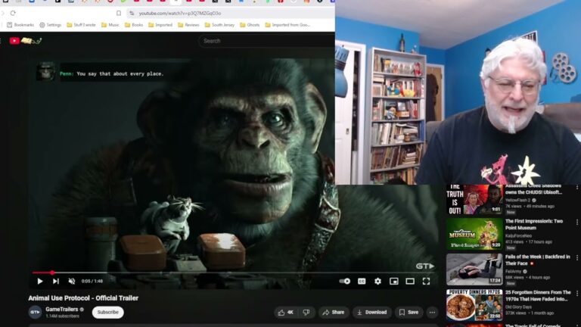Open the Books bookmark folder
The image size is (581, 327).
(132, 25)
